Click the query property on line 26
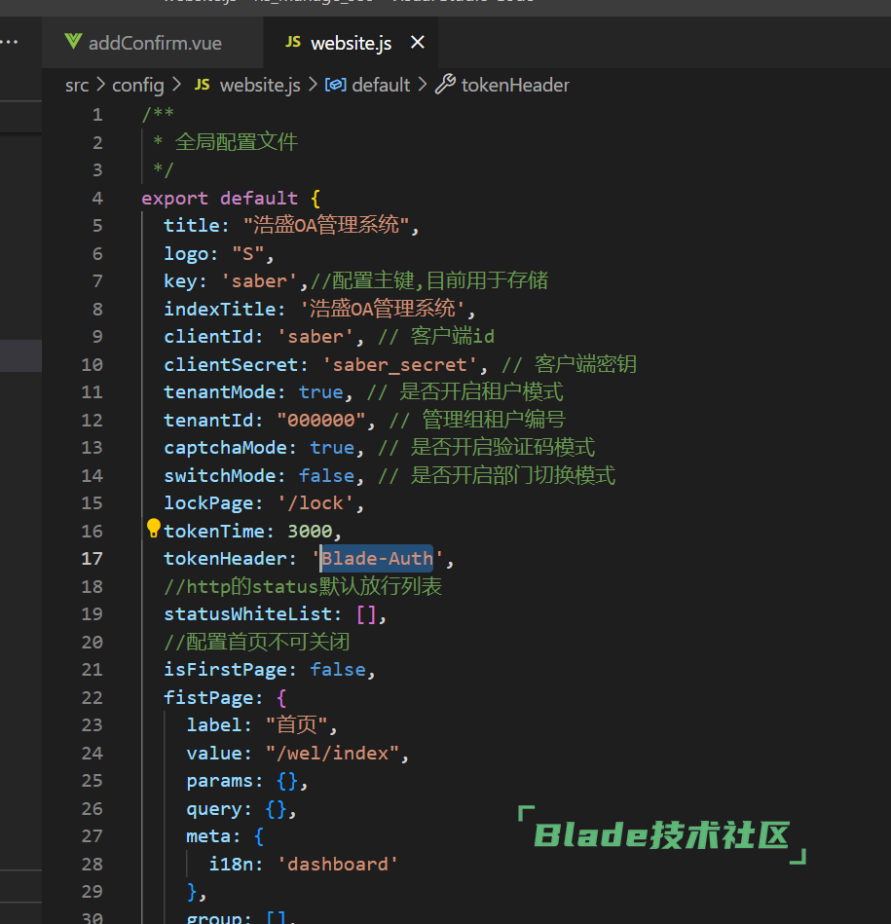 point(214,810)
